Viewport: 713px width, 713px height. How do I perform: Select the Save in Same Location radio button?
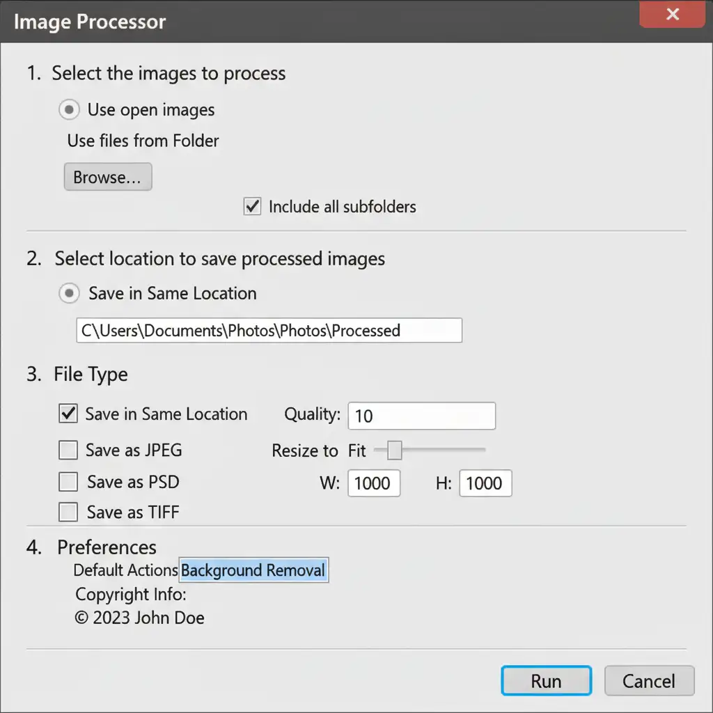coord(69,294)
